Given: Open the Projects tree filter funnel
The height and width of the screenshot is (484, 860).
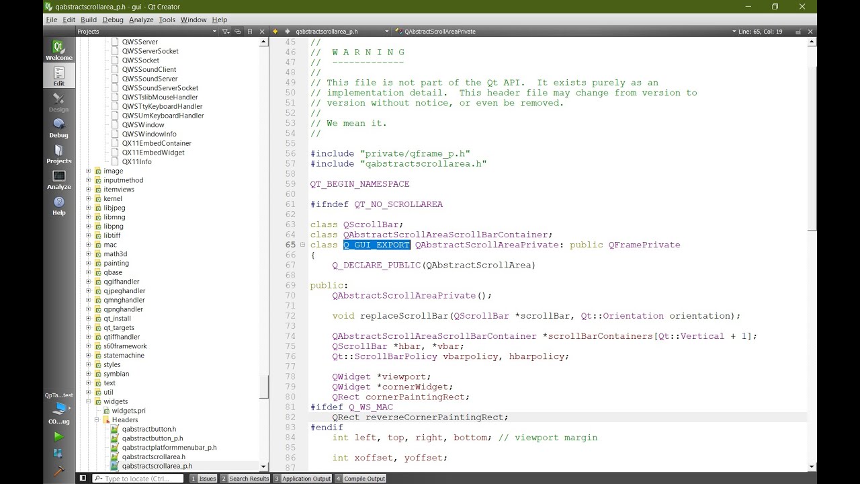Looking at the screenshot, I should tap(226, 32).
